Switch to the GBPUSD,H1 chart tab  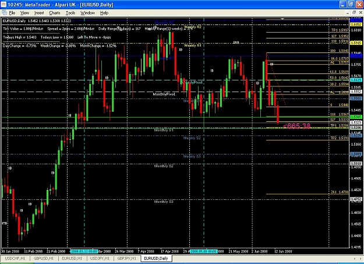tap(44, 258)
